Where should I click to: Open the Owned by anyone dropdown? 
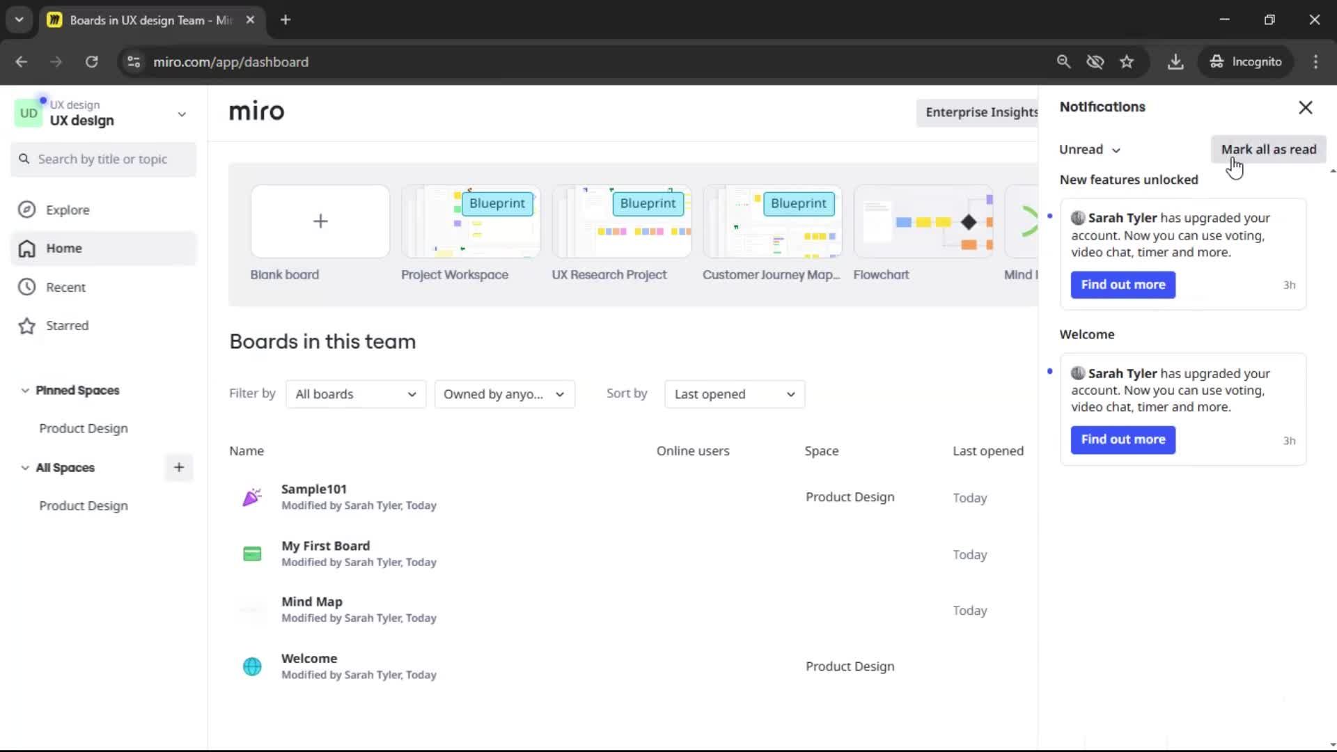pos(505,394)
